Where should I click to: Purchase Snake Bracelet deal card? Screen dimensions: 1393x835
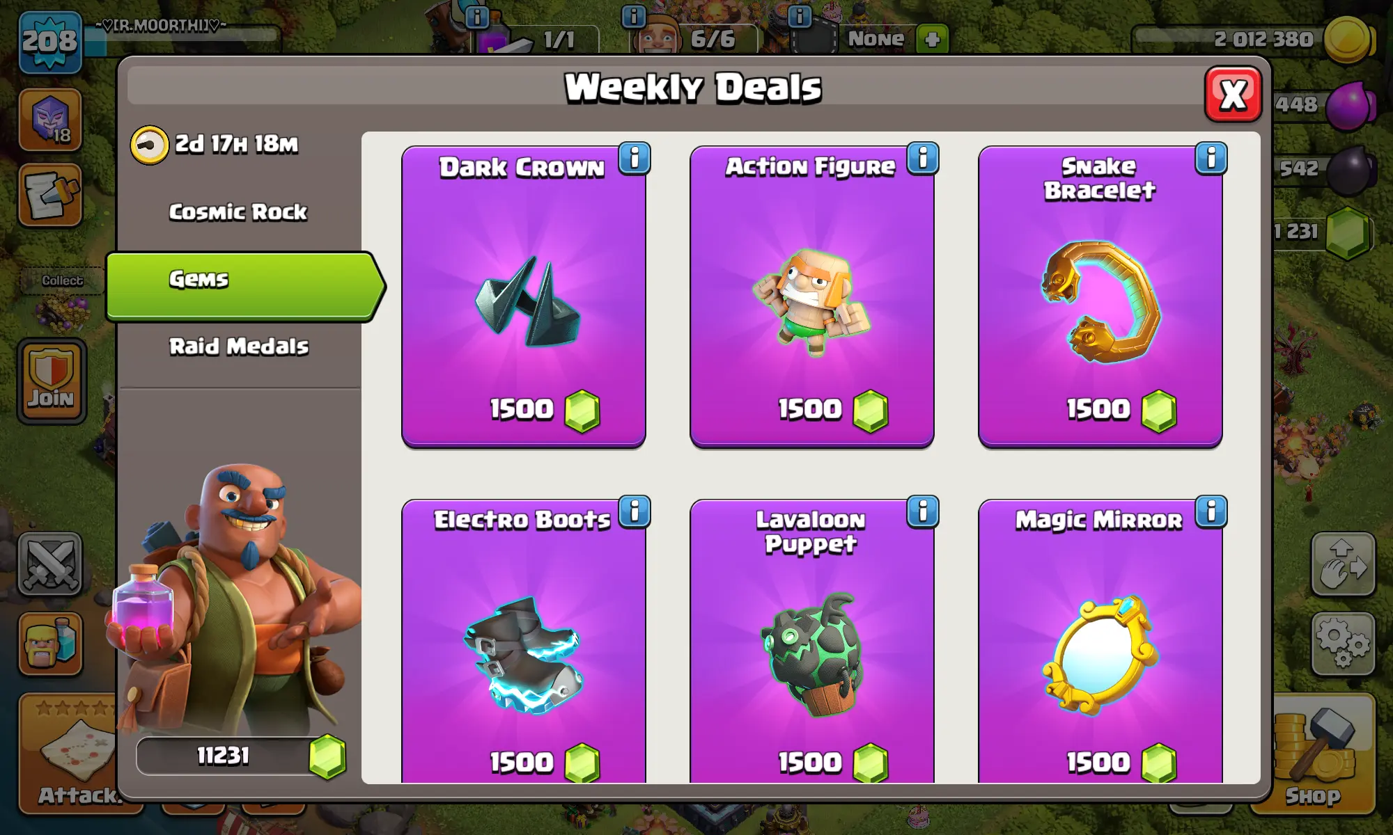tap(1100, 297)
